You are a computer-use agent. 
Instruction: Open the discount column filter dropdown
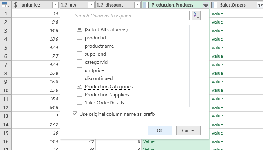[x=137, y=5]
